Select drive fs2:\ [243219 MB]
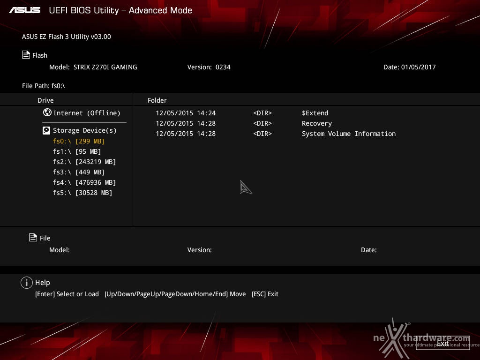 [x=84, y=162]
